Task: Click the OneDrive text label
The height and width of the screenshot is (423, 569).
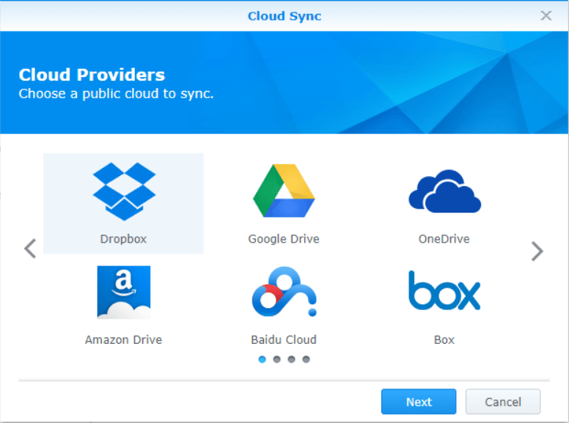Action: click(444, 239)
